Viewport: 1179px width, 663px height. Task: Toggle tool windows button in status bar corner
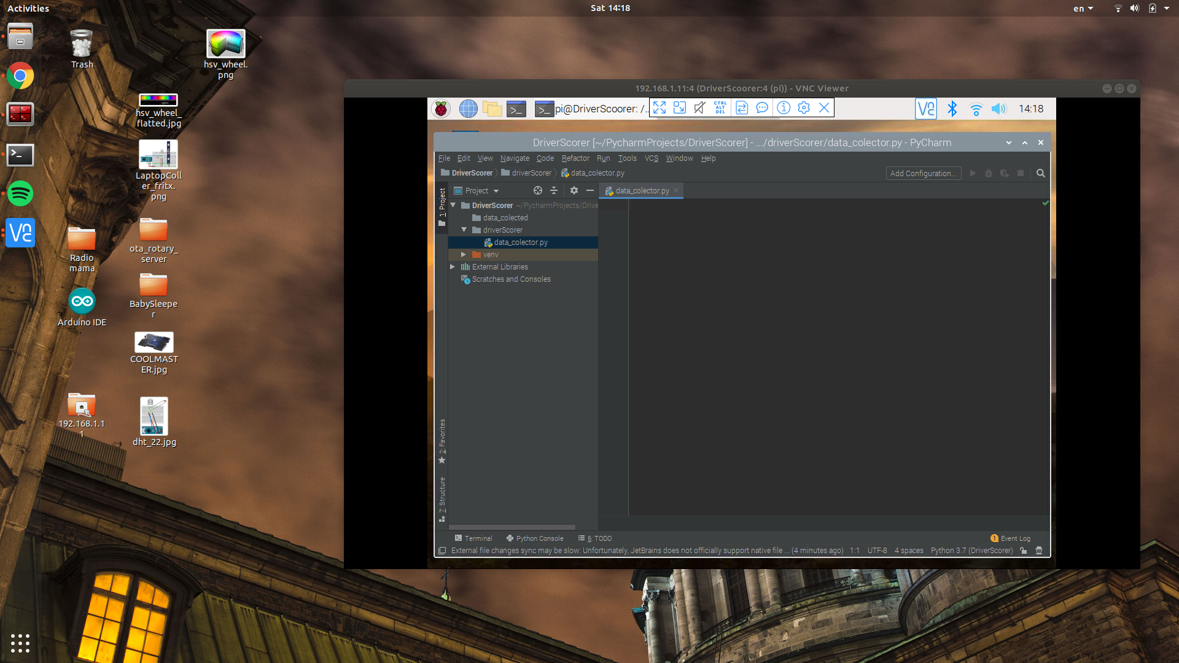coord(442,551)
